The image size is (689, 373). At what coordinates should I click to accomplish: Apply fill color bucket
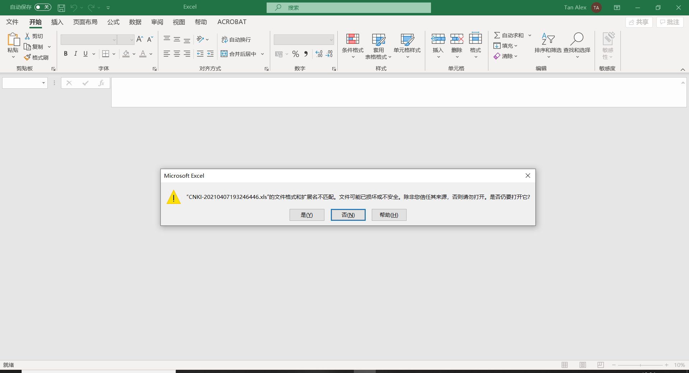tap(126, 54)
